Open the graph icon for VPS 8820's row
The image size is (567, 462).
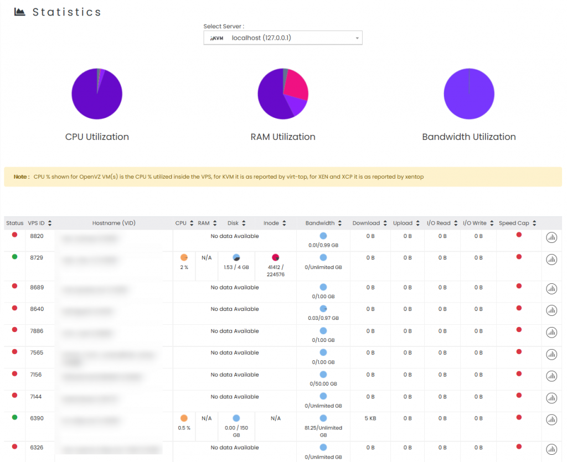(551, 237)
